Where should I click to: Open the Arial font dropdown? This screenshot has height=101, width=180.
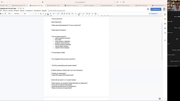[x=27, y=14]
